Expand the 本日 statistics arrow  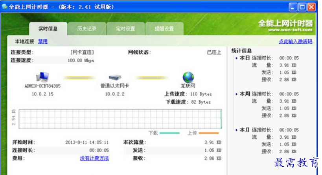pos(236,58)
